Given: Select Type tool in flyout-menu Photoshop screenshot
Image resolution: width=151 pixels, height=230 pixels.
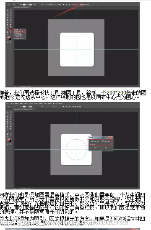Looking at the screenshot, I should tap(11, 27).
